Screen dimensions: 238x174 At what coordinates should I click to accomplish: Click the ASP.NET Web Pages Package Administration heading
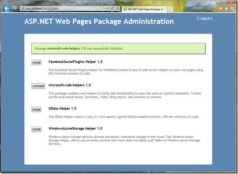99,21
